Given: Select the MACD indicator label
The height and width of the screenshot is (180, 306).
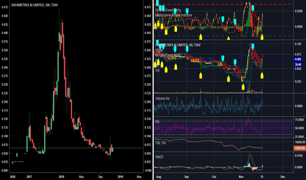Looking at the screenshot, I should coord(159,157).
